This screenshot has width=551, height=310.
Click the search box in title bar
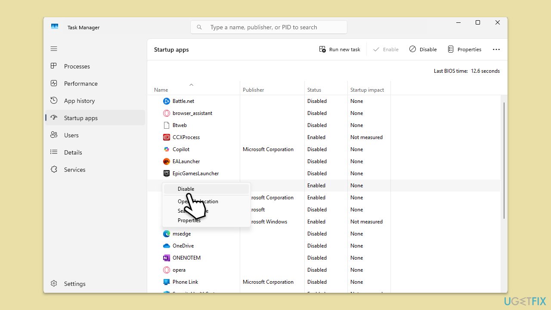[x=269, y=27]
